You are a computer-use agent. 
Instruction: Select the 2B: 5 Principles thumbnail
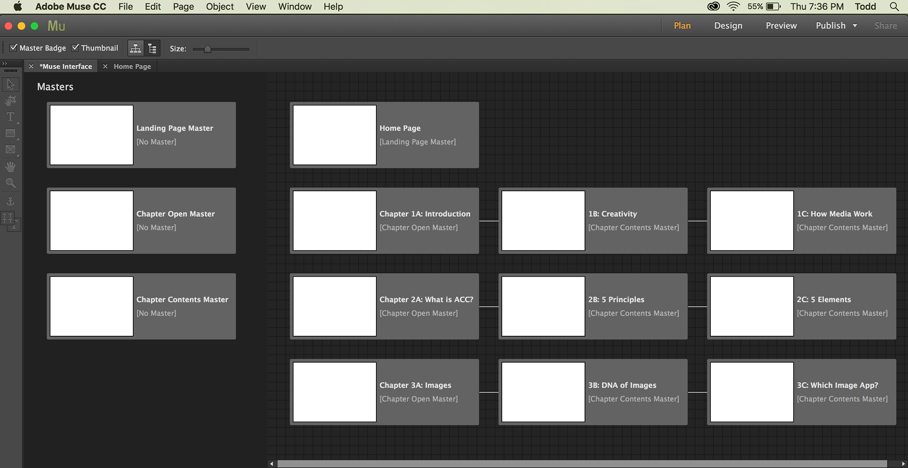pyautogui.click(x=543, y=306)
